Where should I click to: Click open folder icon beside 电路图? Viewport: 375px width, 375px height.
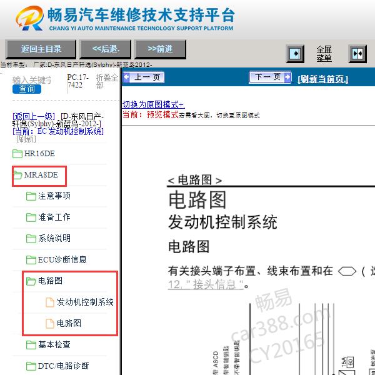point(31,281)
